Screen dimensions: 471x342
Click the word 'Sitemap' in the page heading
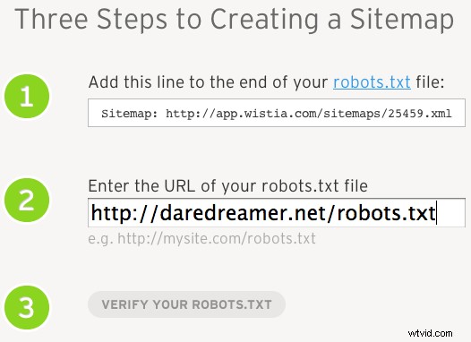click(x=402, y=19)
